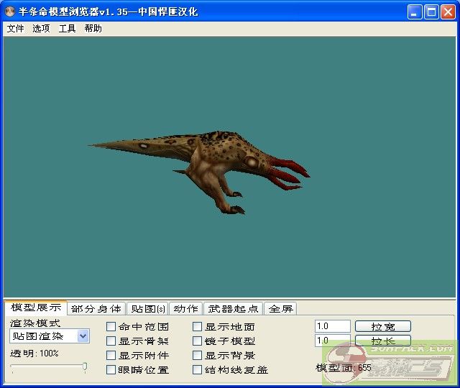Image resolution: width=460 pixels, height=388 pixels.
Task: Click the app icon in title bar
Action: click(x=10, y=12)
